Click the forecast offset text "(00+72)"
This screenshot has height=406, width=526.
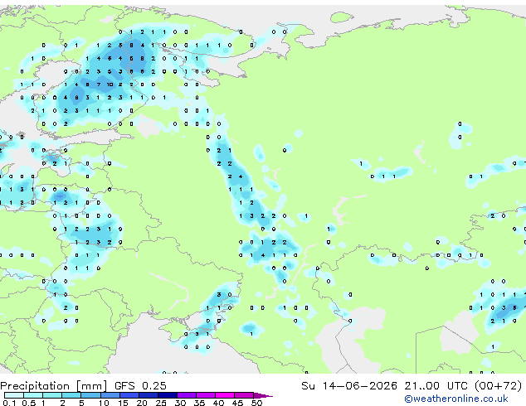[x=498, y=386]
